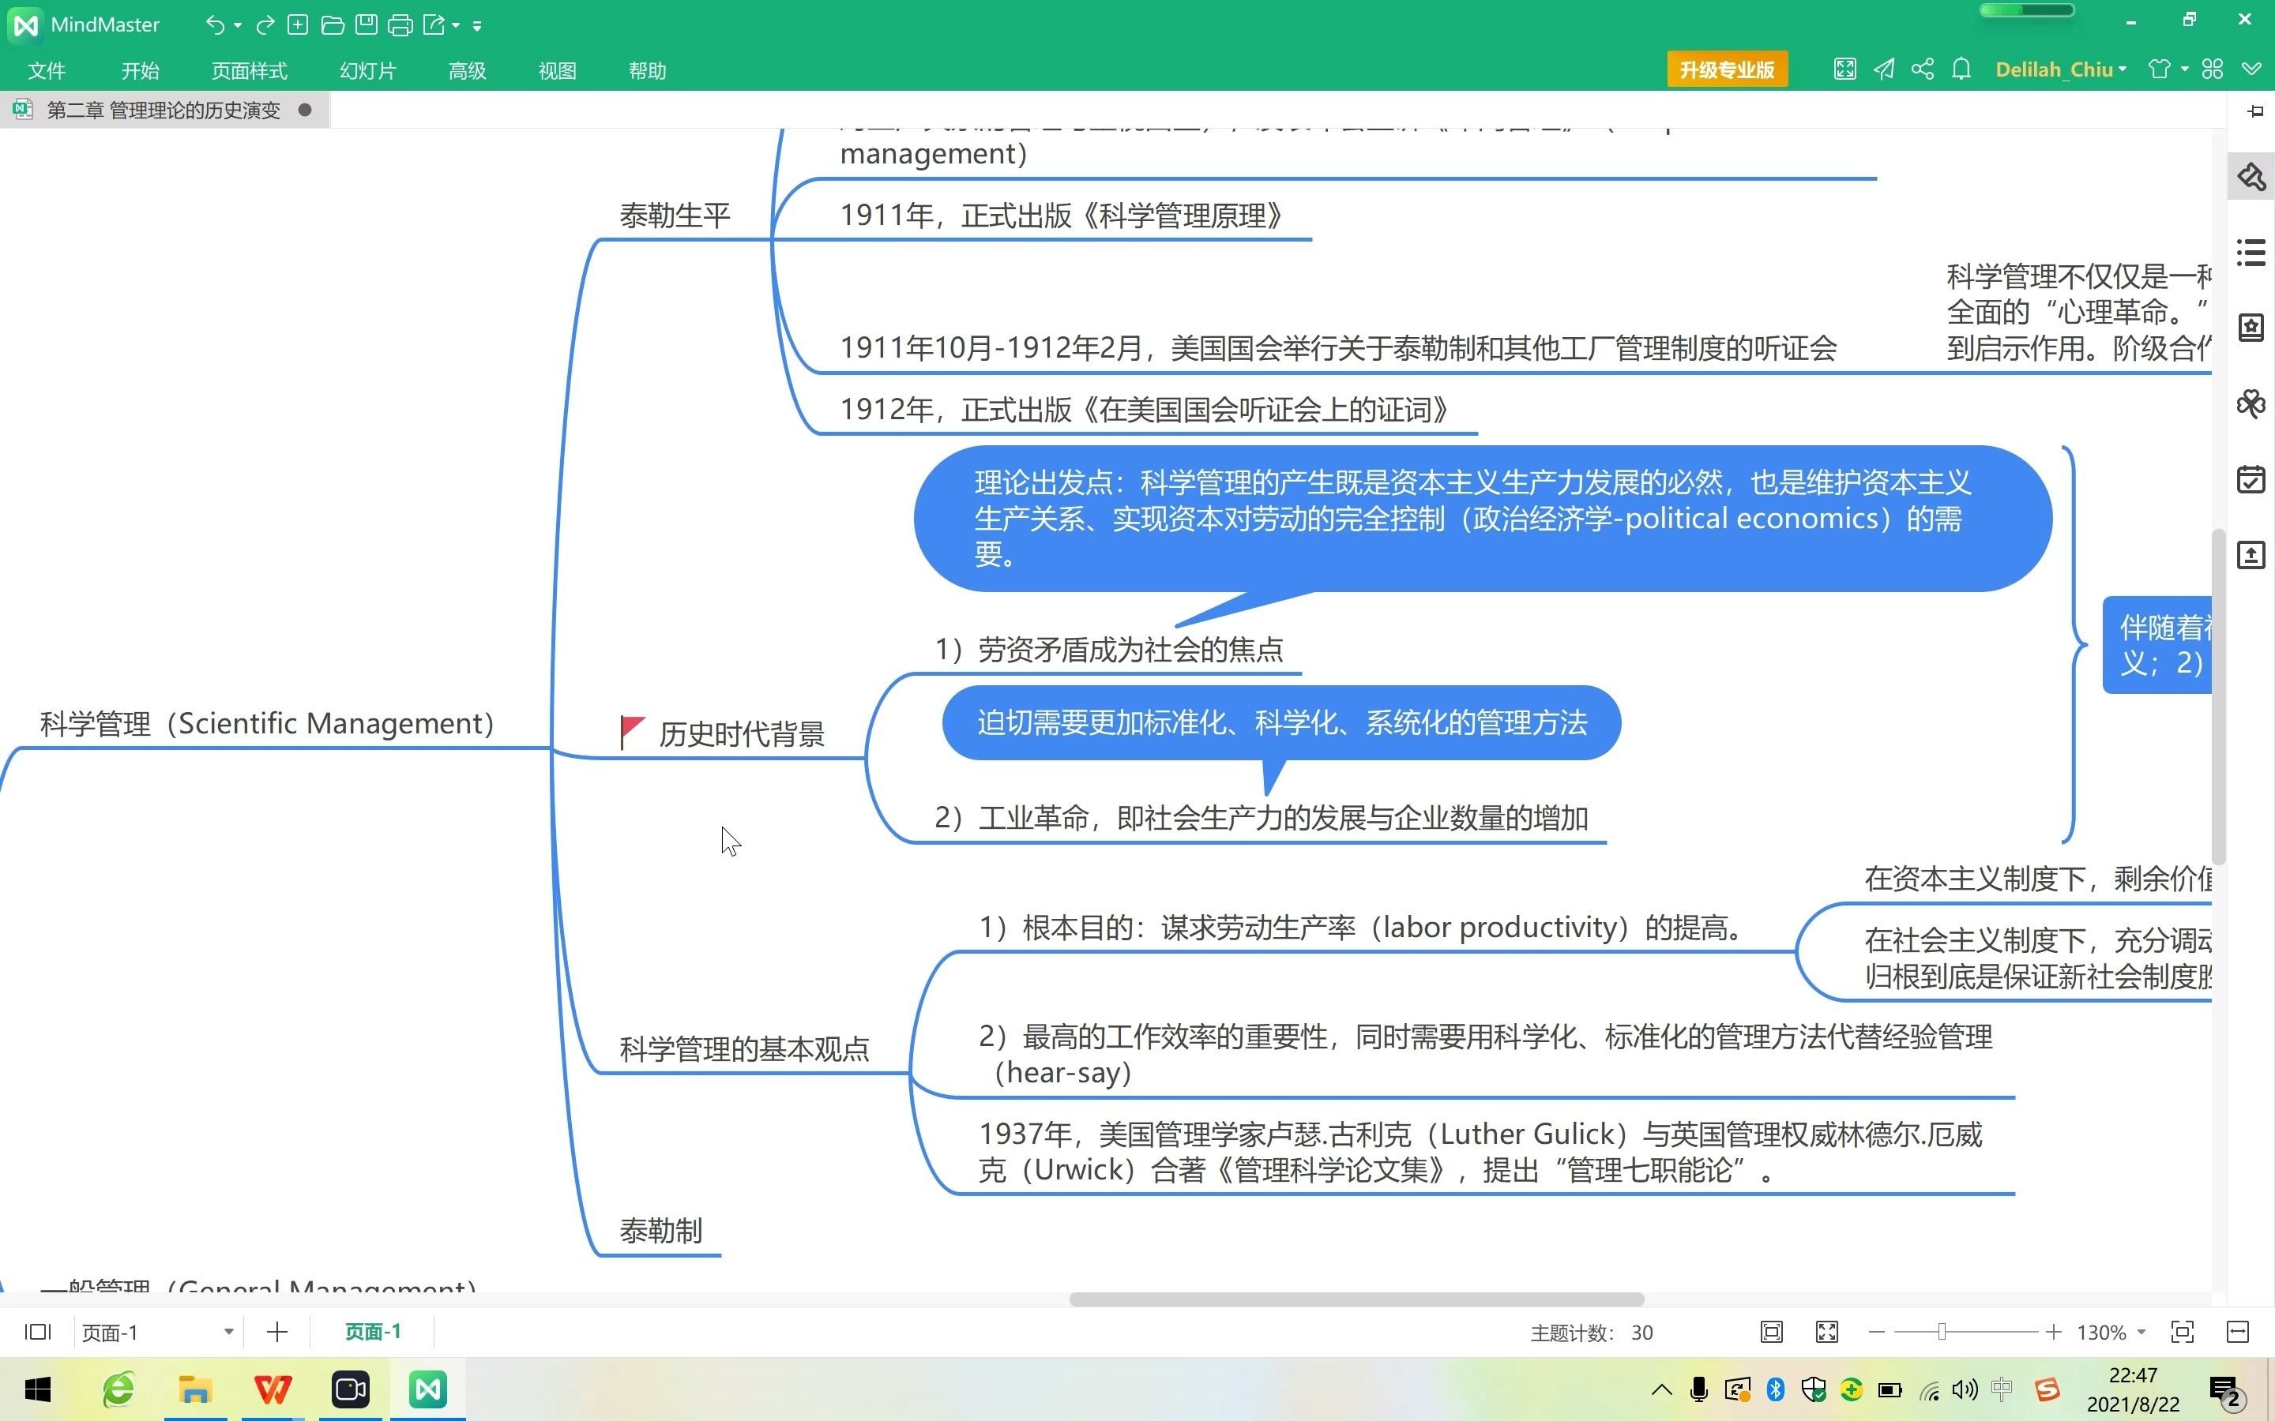Print the document using the printer icon
The image size is (2275, 1421).
pyautogui.click(x=400, y=25)
